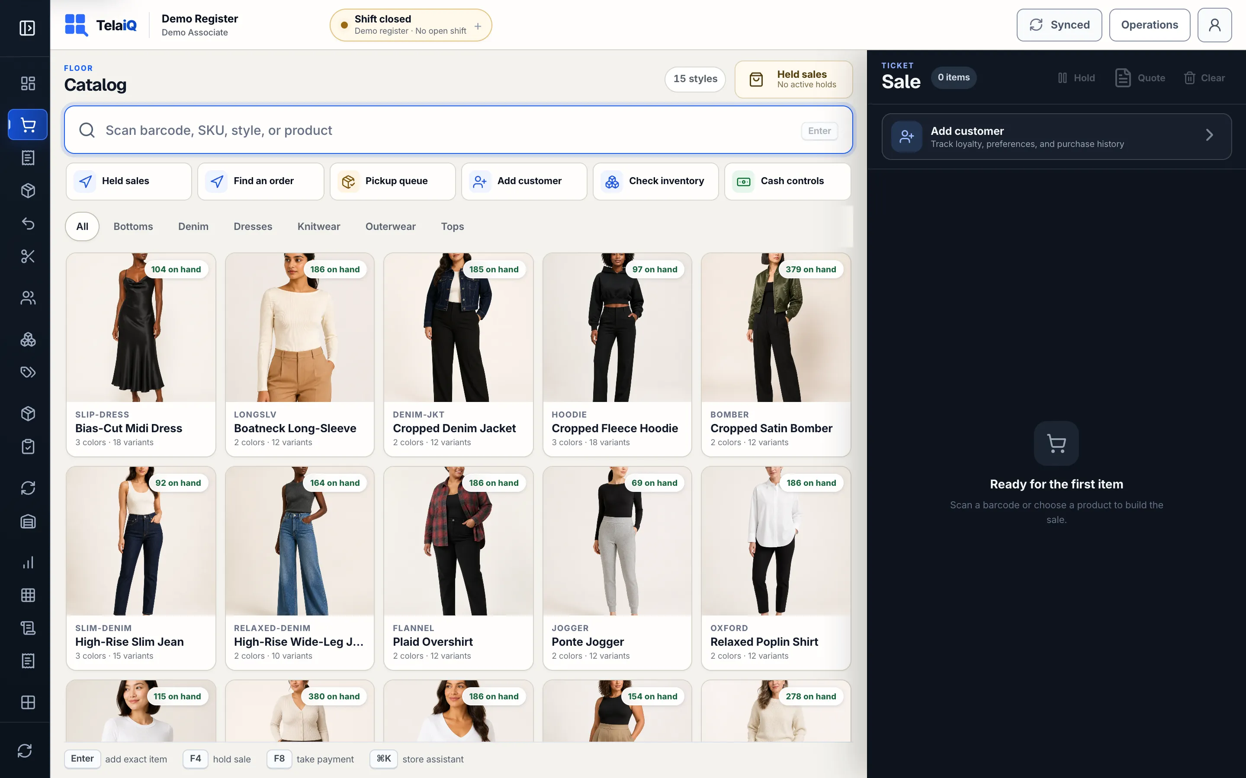Open the customers people icon in the sidebar
Viewport: 1246px width, 778px height.
(x=28, y=297)
